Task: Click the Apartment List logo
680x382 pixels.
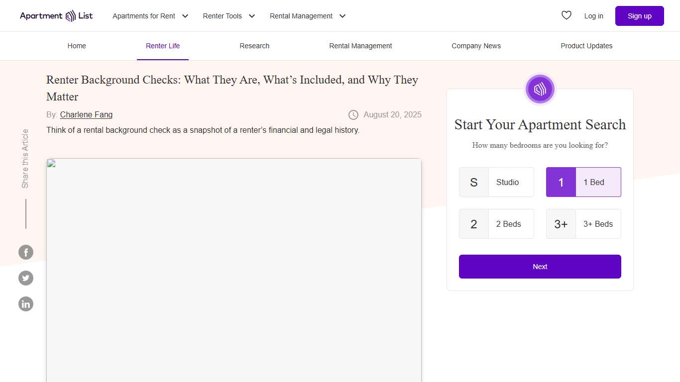Action: tap(56, 15)
